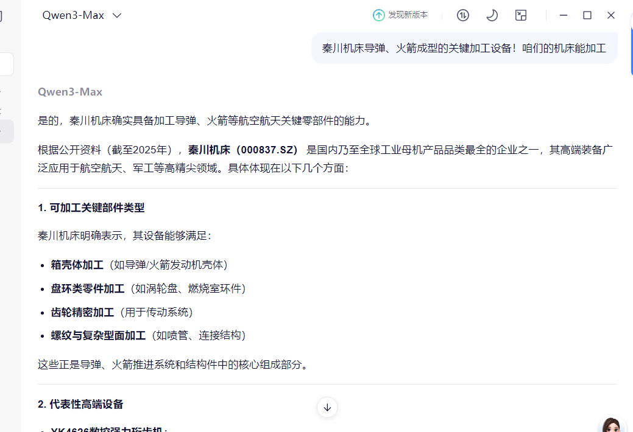Click bullet 箱壳体加工

coord(77,265)
